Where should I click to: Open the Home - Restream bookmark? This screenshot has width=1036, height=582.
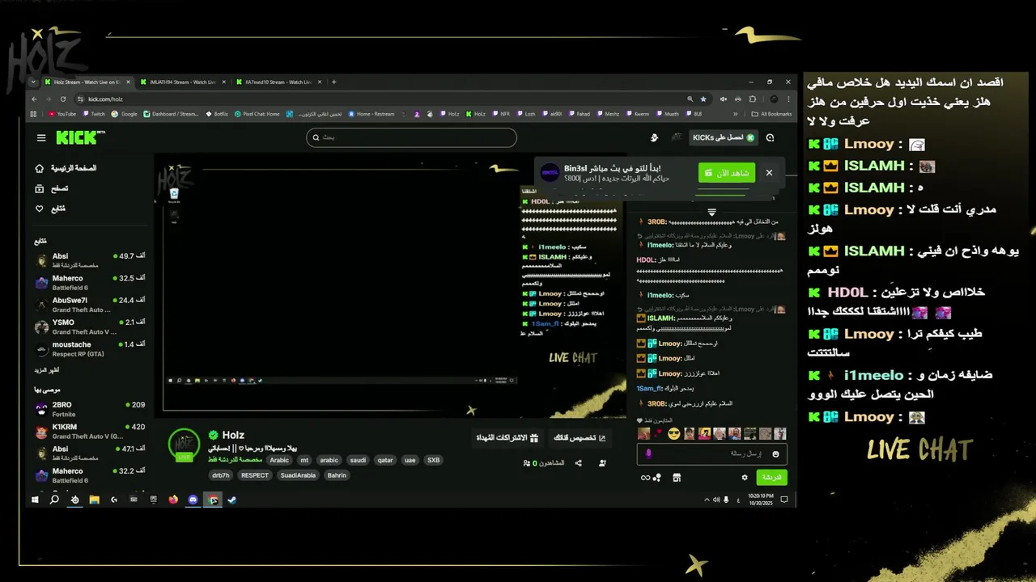tap(372, 114)
